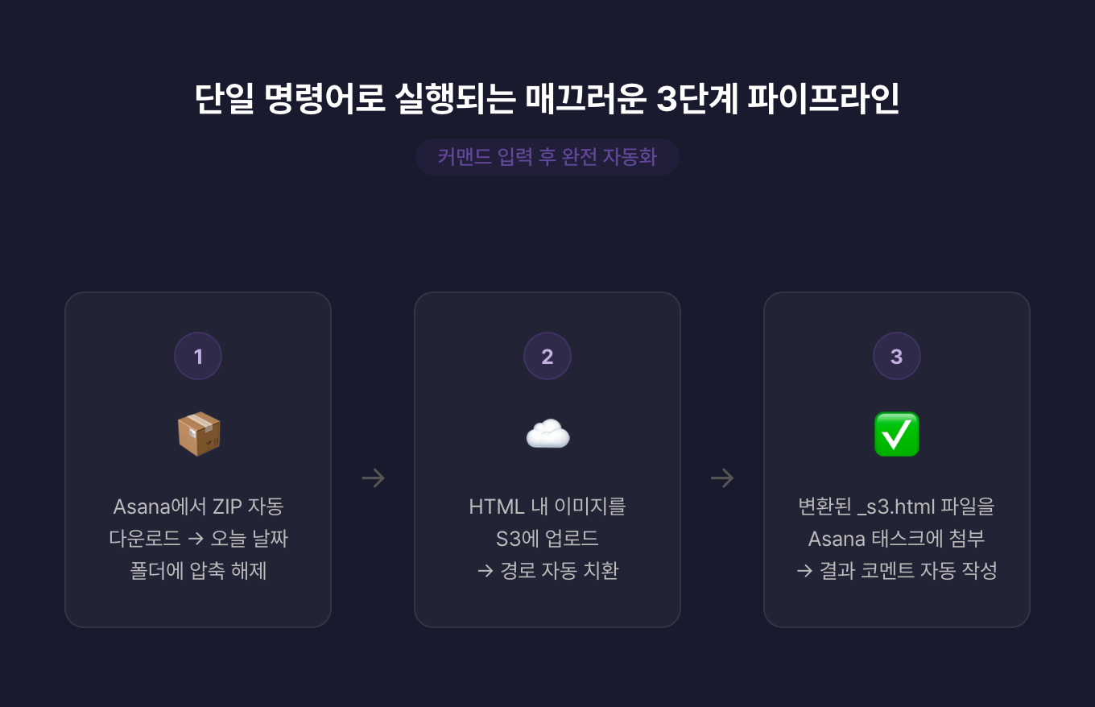Select the step 2 number badge
1095x707 pixels.
coord(547,356)
